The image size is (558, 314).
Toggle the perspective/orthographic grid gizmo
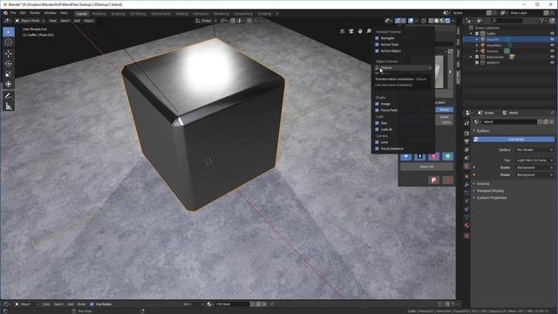pos(343,31)
